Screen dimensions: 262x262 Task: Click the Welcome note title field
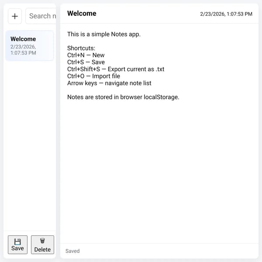pos(82,14)
